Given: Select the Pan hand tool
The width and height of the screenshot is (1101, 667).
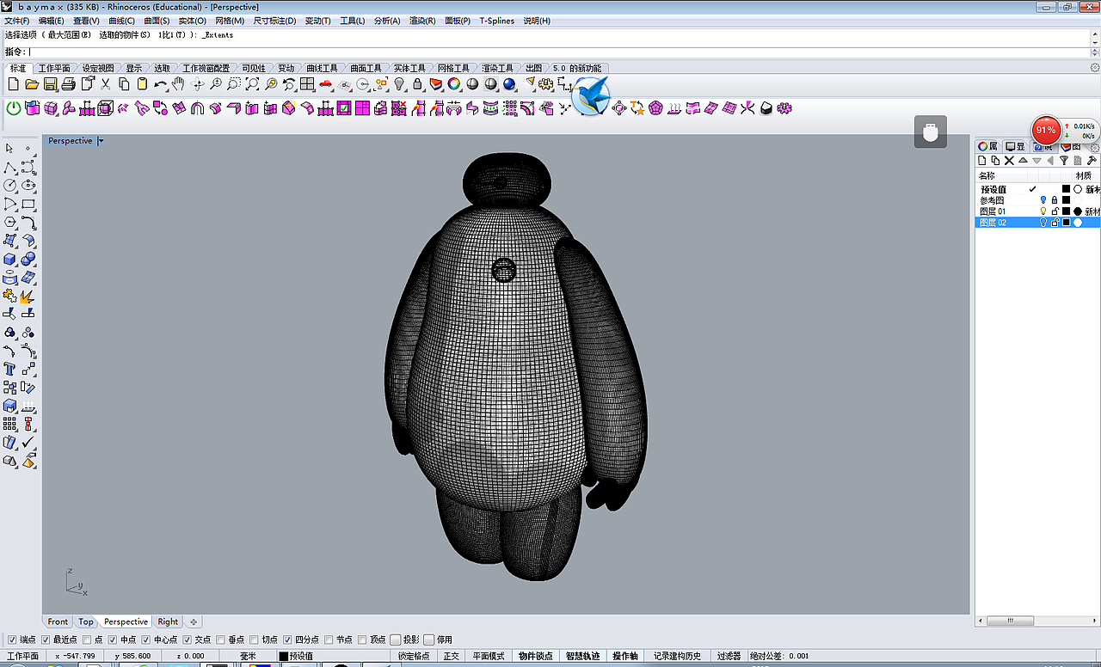Looking at the screenshot, I should pos(178,84).
